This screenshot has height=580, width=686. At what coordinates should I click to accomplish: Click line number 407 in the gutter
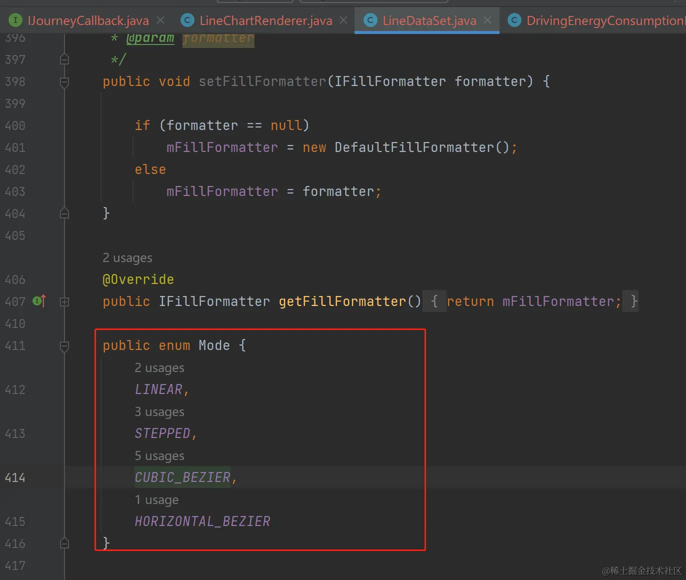[15, 301]
